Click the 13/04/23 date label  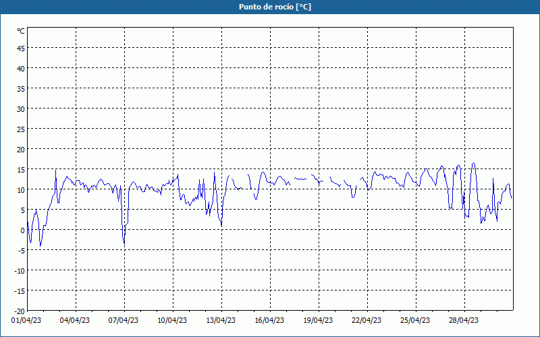point(221,321)
